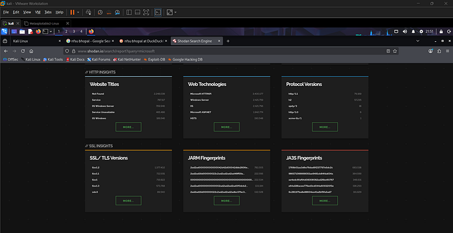Viewport: 453px width, 233px height.
Task: Open the VMware File menu
Action: (6, 12)
